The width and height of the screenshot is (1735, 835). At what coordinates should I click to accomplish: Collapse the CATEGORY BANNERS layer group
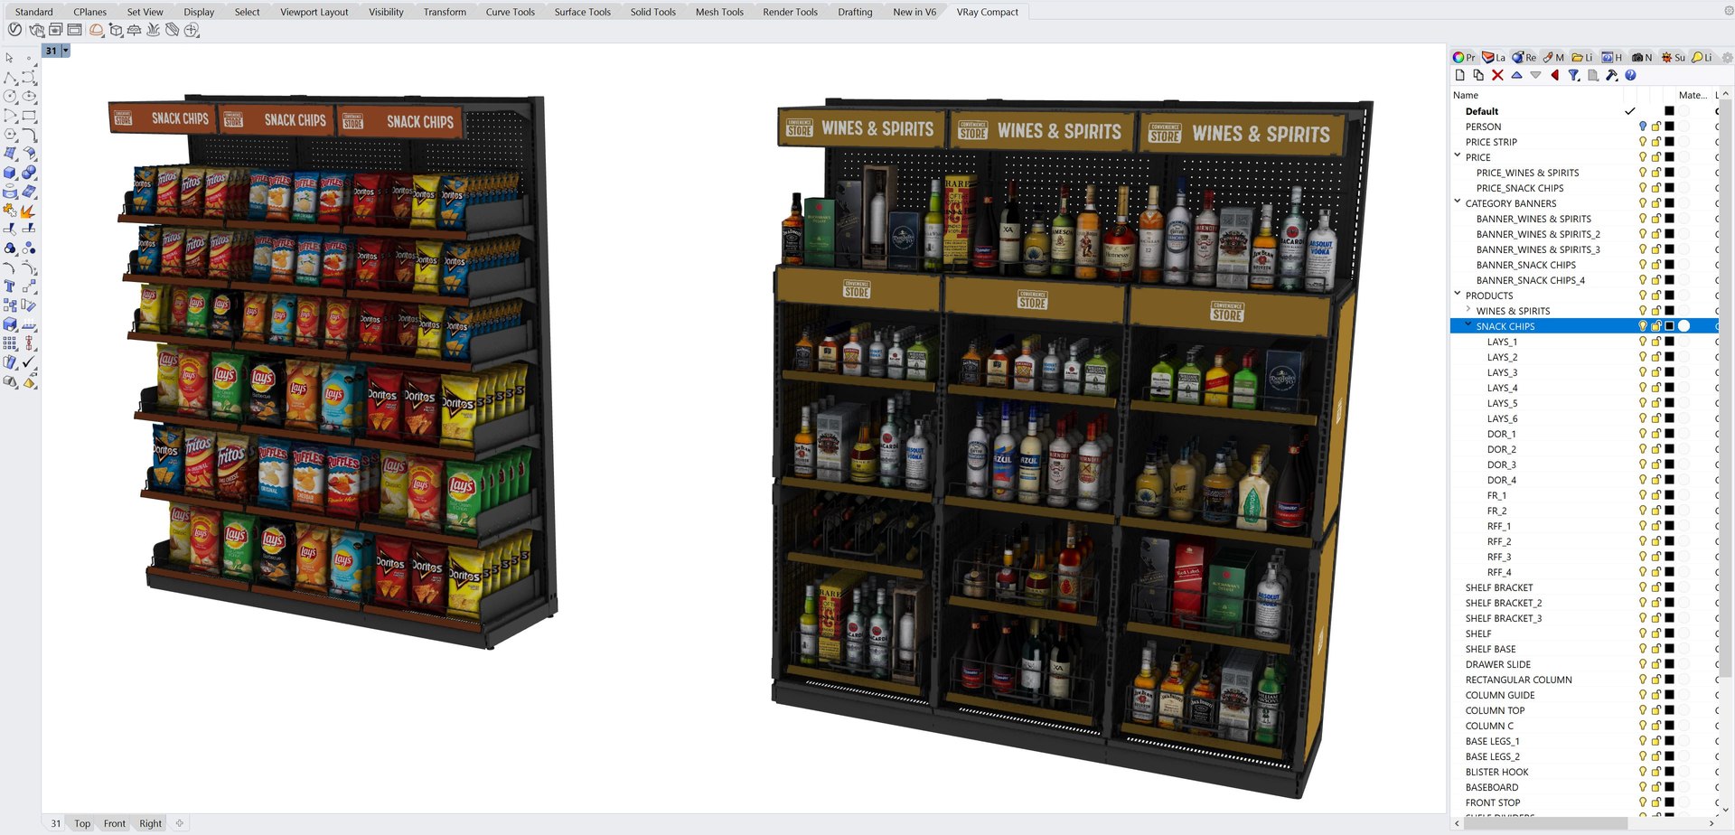1457,202
